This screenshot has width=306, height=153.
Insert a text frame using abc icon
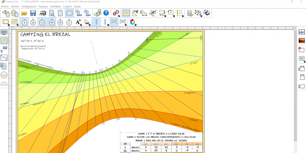click(x=302, y=32)
